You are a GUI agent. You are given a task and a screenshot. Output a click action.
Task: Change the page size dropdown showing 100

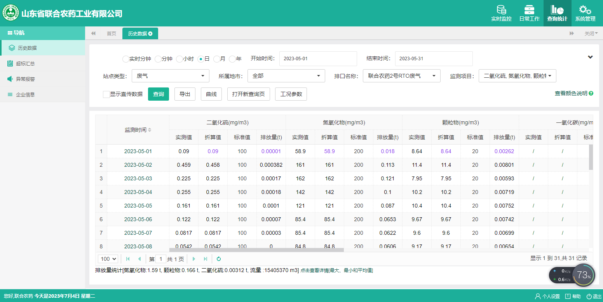pos(108,259)
